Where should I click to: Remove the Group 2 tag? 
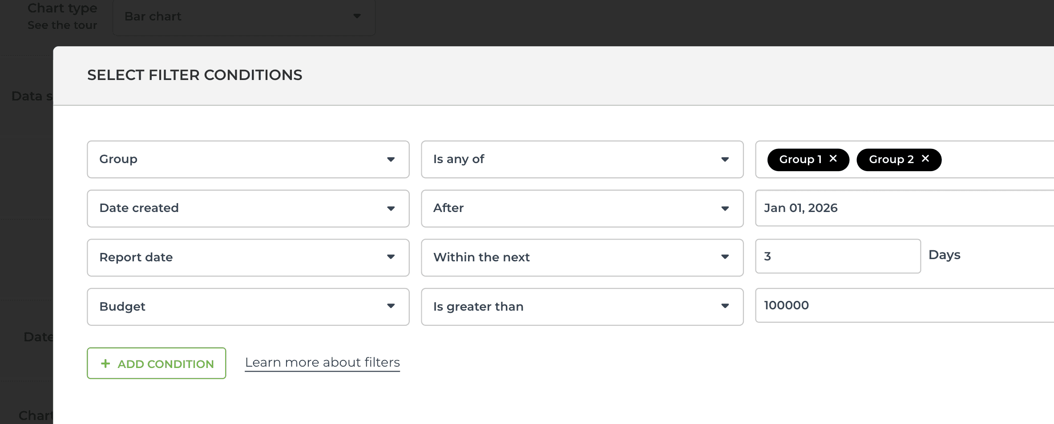pyautogui.click(x=925, y=159)
